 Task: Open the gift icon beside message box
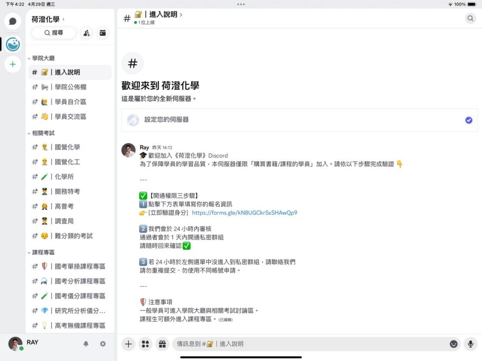click(162, 344)
